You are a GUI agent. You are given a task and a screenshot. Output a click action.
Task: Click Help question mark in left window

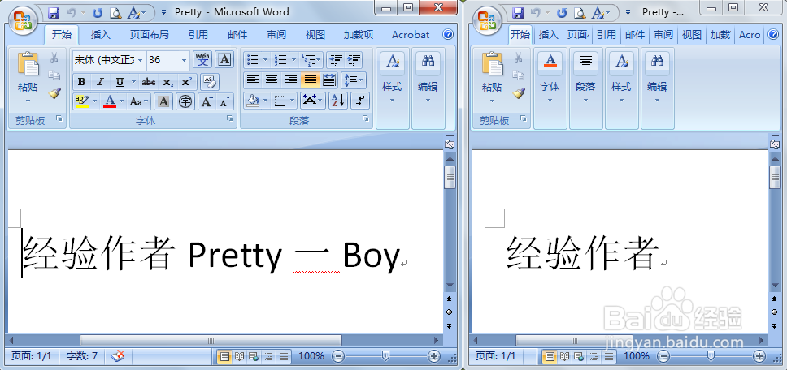(448, 35)
